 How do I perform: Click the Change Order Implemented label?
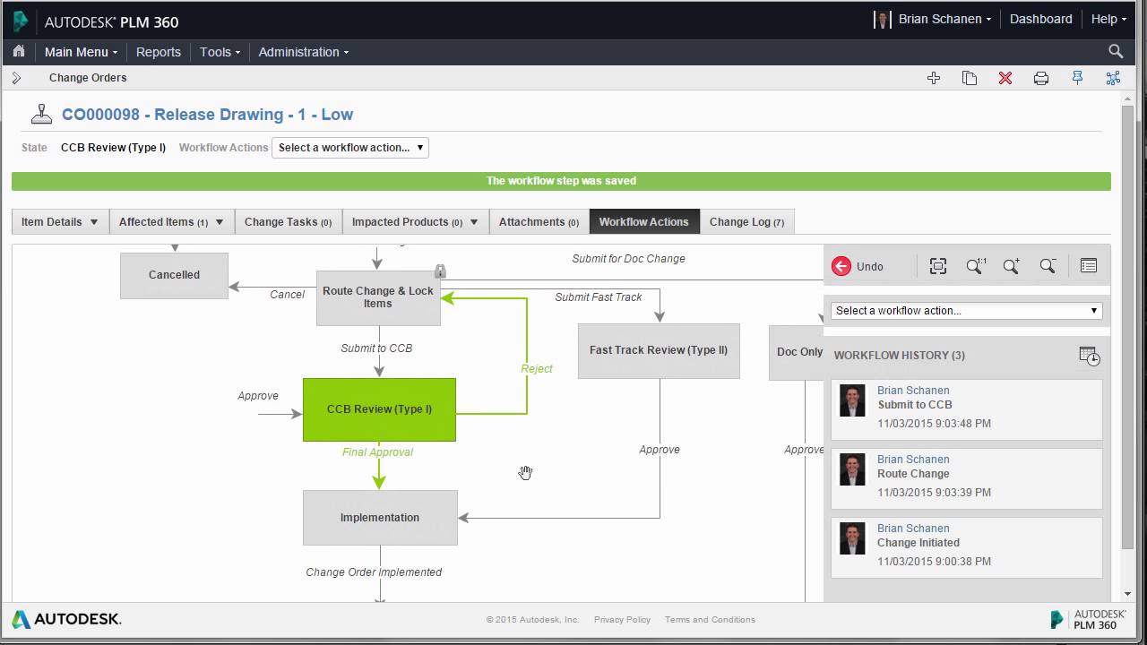(374, 572)
